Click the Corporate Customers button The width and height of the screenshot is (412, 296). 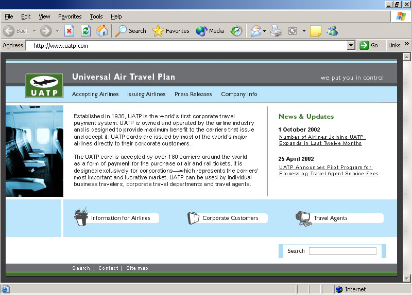(x=230, y=218)
